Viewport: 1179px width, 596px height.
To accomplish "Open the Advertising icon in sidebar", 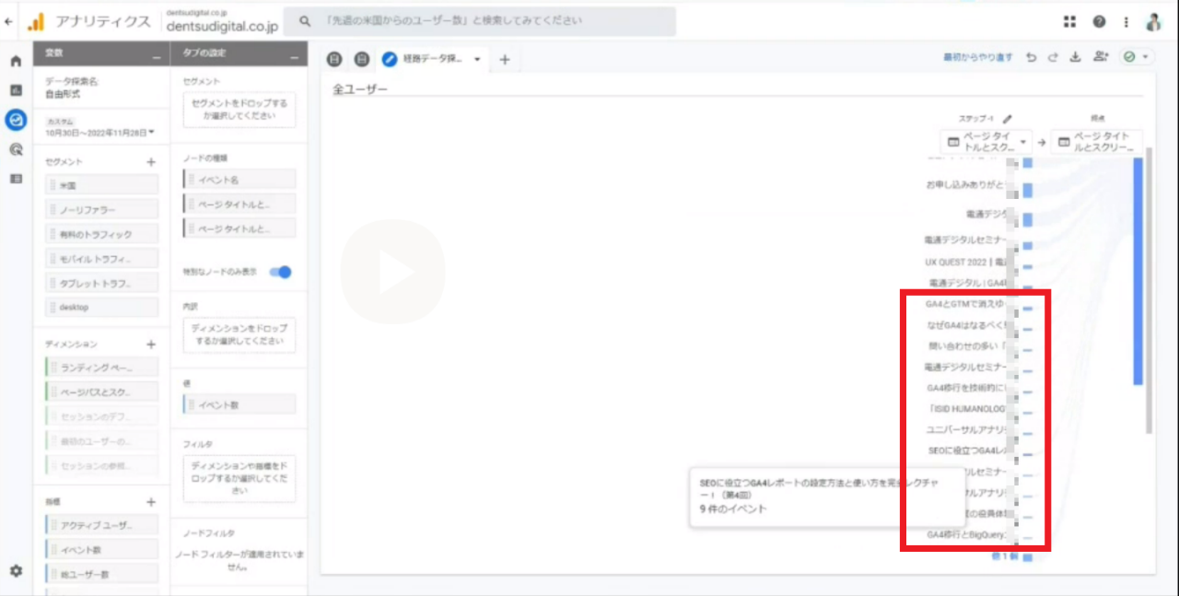I will [16, 149].
